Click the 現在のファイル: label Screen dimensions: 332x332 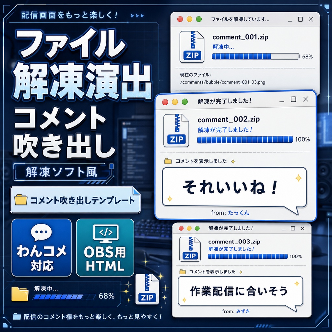pos(196,75)
